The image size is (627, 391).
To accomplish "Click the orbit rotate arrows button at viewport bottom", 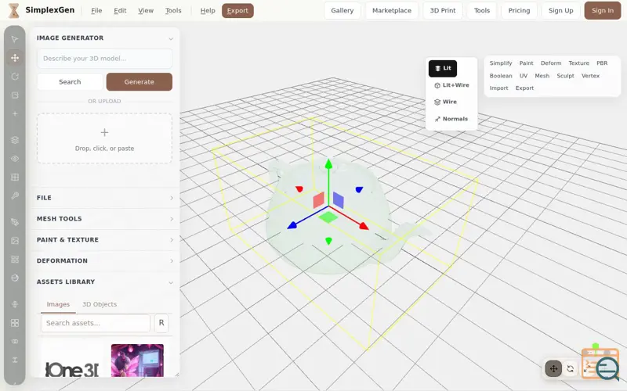I will [571, 368].
